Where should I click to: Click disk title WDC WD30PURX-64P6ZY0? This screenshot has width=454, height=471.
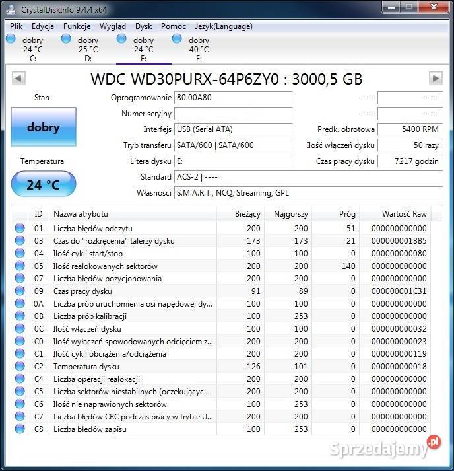(x=185, y=79)
